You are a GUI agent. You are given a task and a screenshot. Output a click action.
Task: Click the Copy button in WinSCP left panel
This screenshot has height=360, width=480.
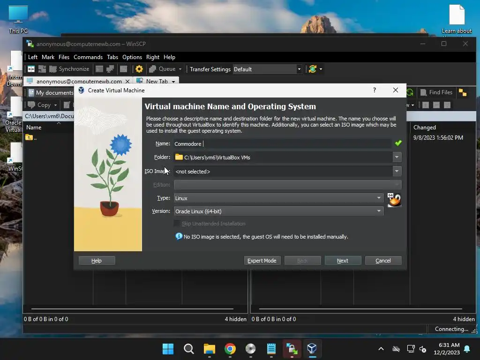click(40, 105)
